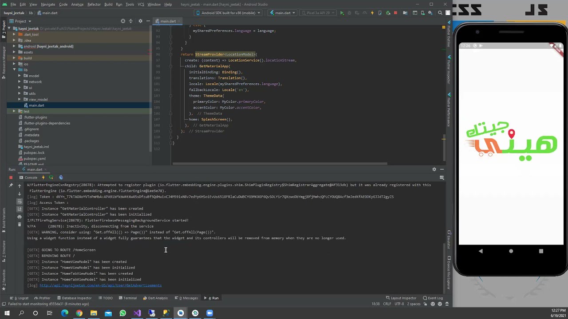Open device selector Android SDK built for x86
The width and height of the screenshot is (568, 319).
click(x=228, y=13)
